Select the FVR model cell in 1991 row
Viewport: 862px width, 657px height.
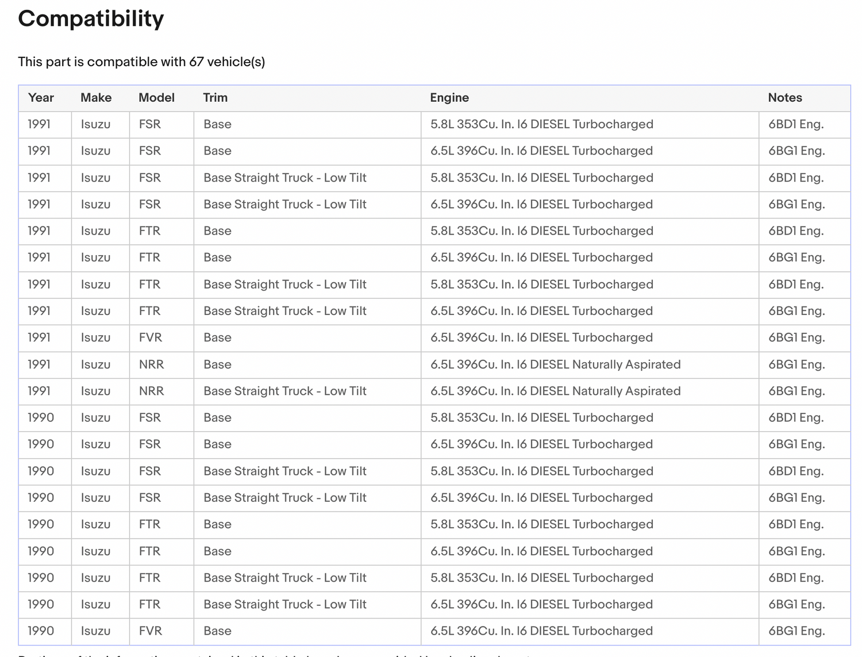pos(151,337)
